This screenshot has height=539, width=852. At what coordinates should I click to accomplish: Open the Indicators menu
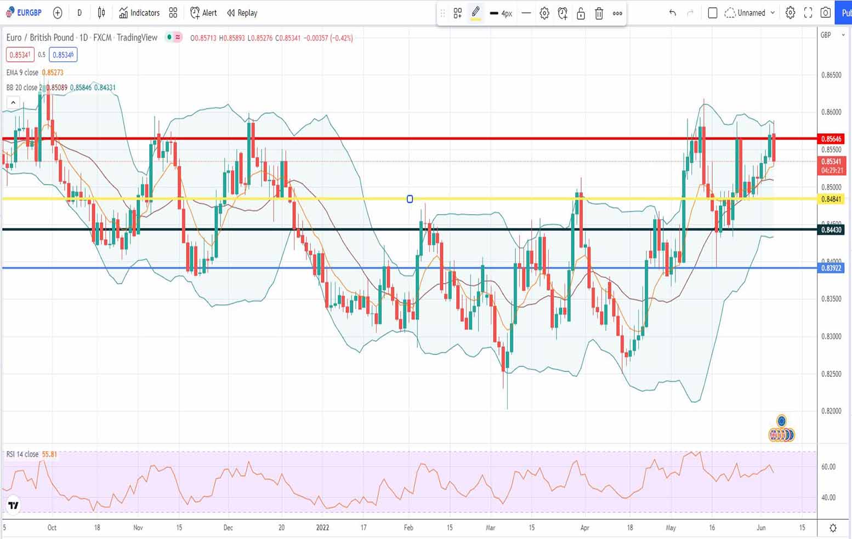pos(139,13)
